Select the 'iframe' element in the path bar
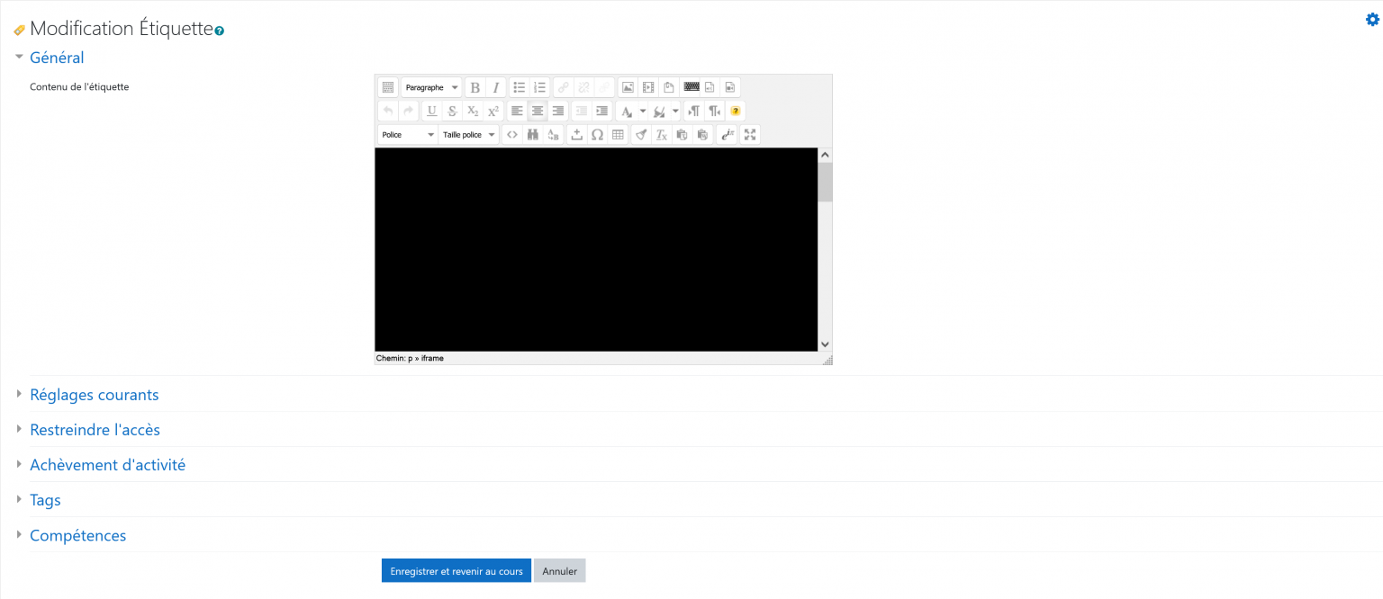1383x599 pixels. tap(432, 358)
